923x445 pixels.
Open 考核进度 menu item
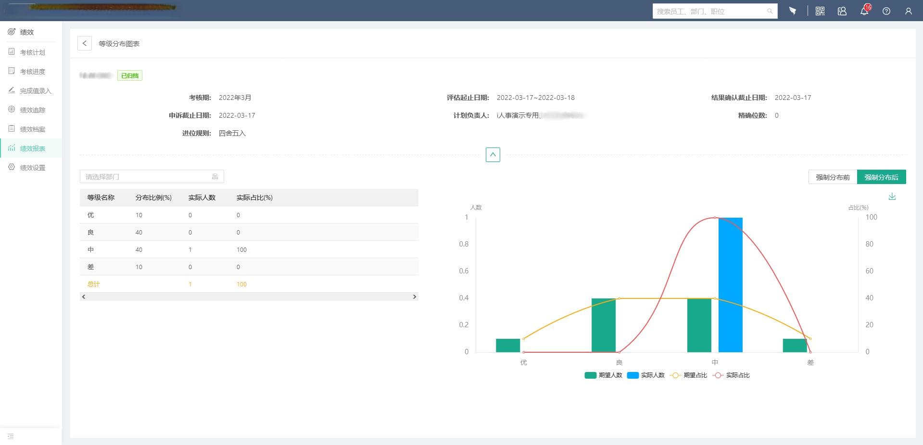click(x=31, y=71)
